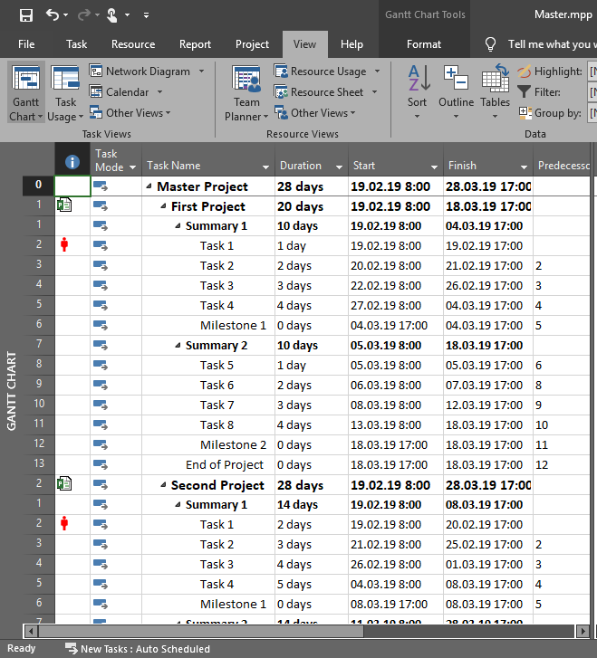This screenshot has height=658, width=597.
Task: Open the Resource Sheet view
Action: (326, 92)
